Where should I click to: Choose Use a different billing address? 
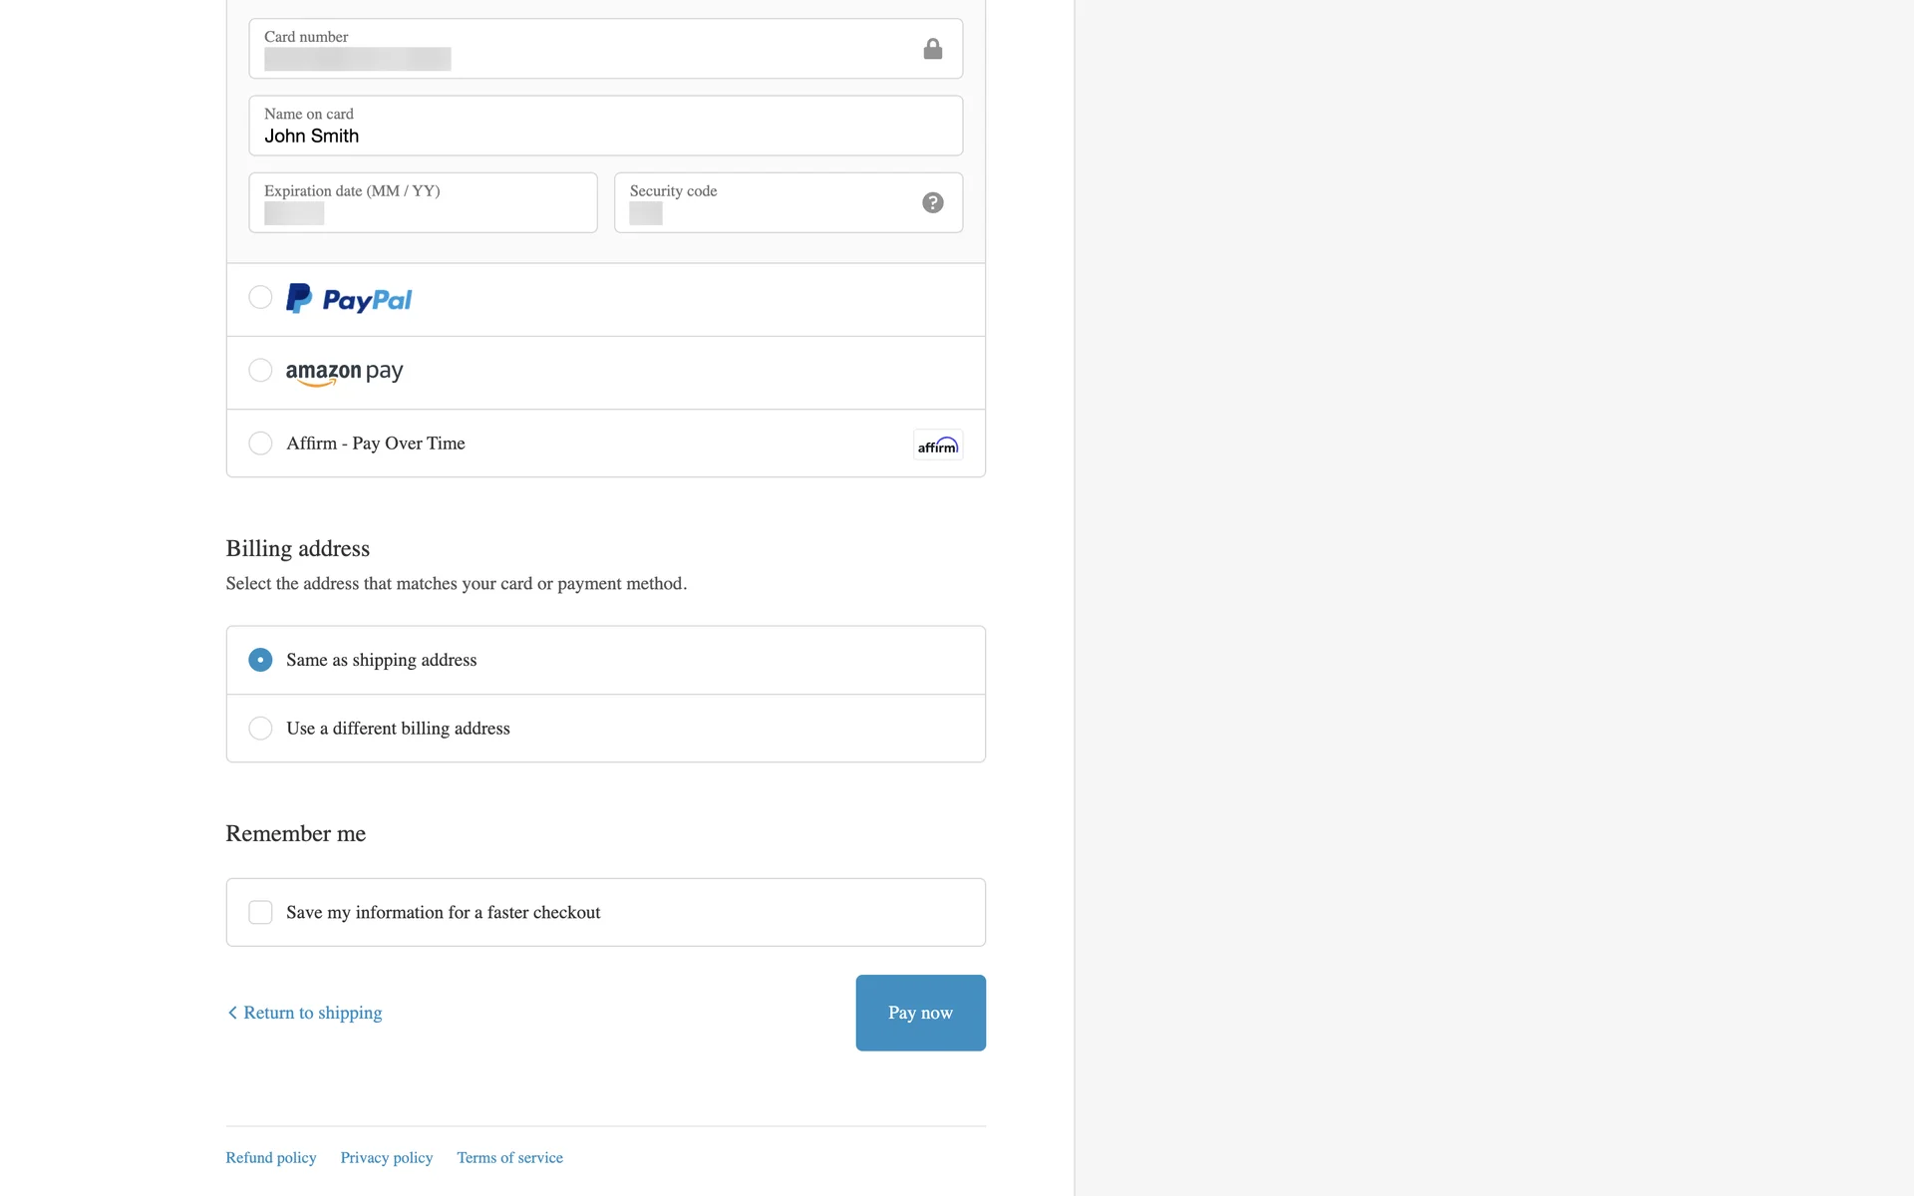(260, 729)
